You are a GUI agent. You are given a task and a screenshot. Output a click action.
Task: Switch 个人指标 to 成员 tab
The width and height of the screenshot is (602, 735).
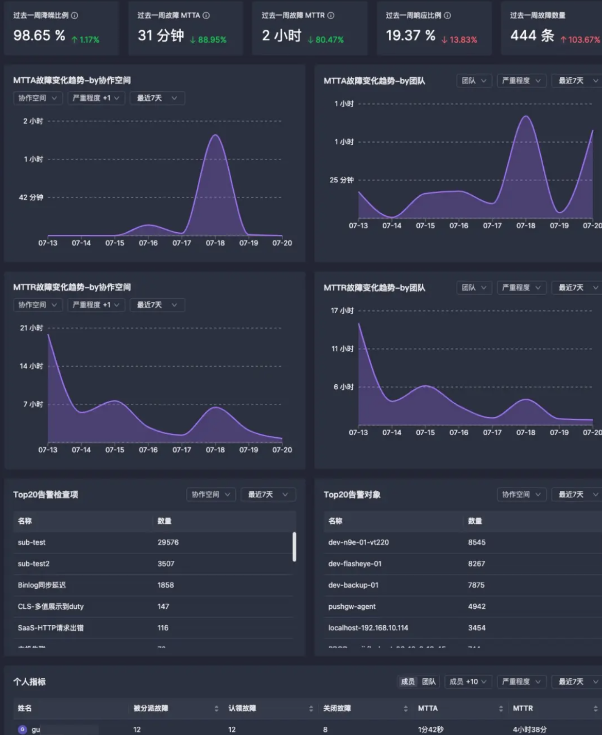click(408, 682)
